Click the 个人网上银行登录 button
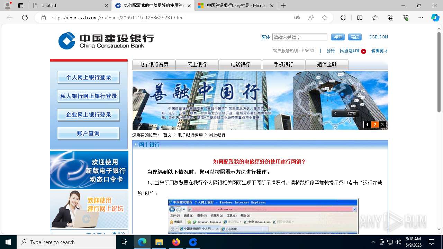The width and height of the screenshot is (443, 249). [x=89, y=77]
